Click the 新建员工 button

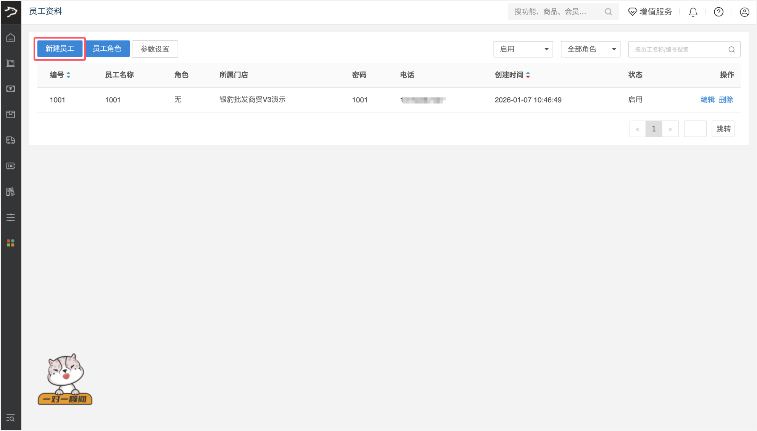click(60, 49)
